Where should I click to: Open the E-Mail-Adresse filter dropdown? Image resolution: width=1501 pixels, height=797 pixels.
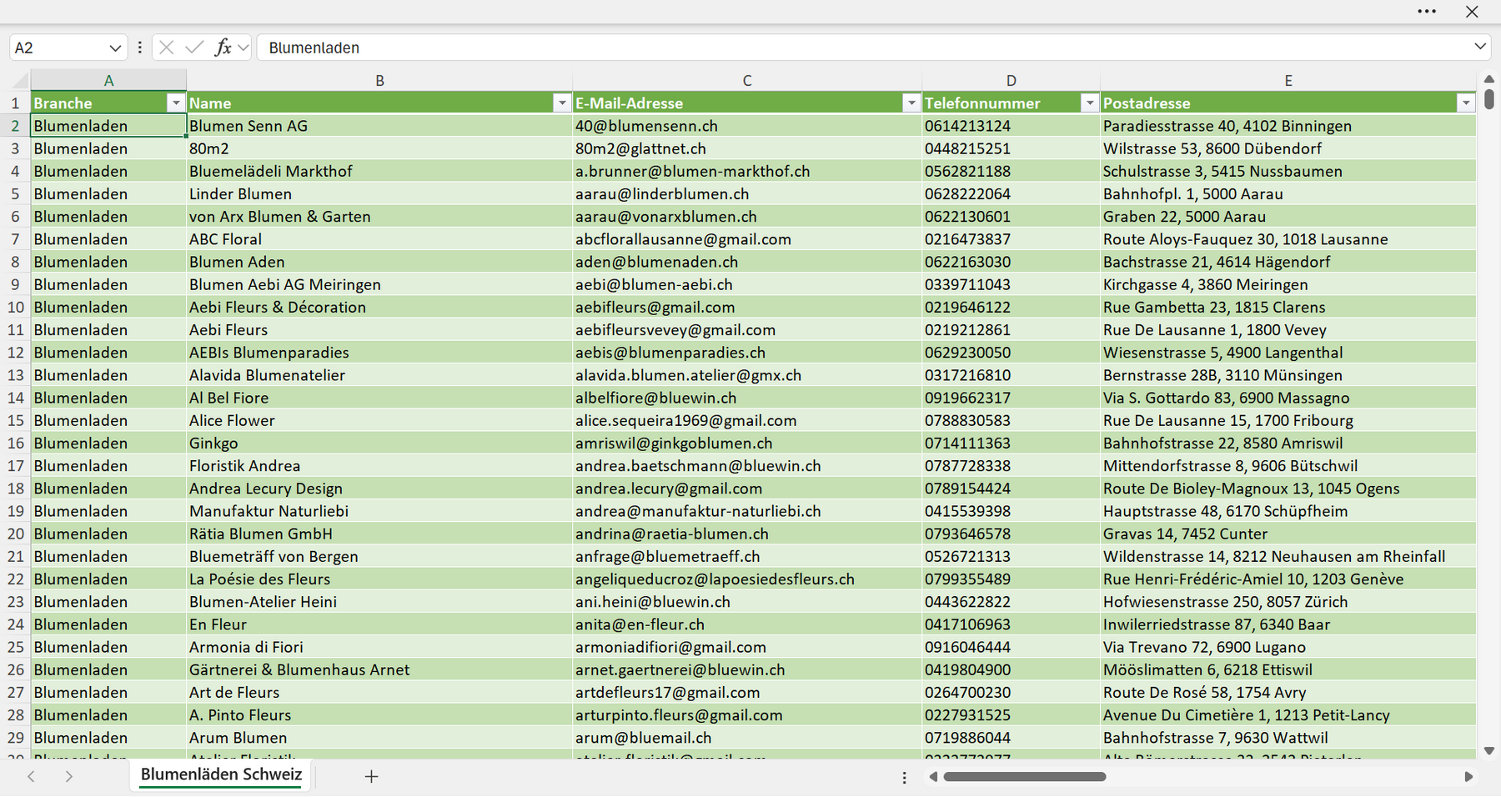pos(911,103)
